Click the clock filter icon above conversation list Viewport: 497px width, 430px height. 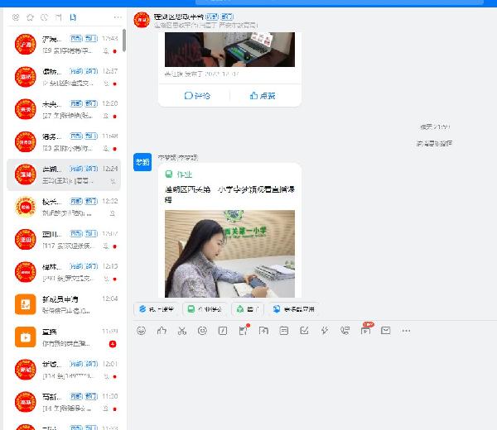click(45, 17)
